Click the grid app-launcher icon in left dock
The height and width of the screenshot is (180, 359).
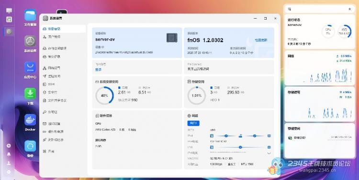9,20
